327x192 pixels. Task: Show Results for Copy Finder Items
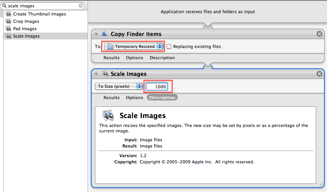(111, 58)
